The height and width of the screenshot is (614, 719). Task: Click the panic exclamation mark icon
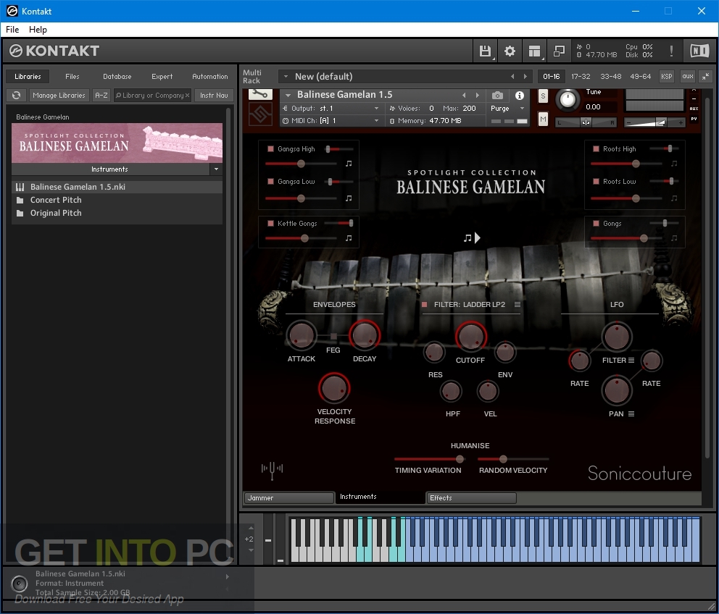click(x=671, y=51)
